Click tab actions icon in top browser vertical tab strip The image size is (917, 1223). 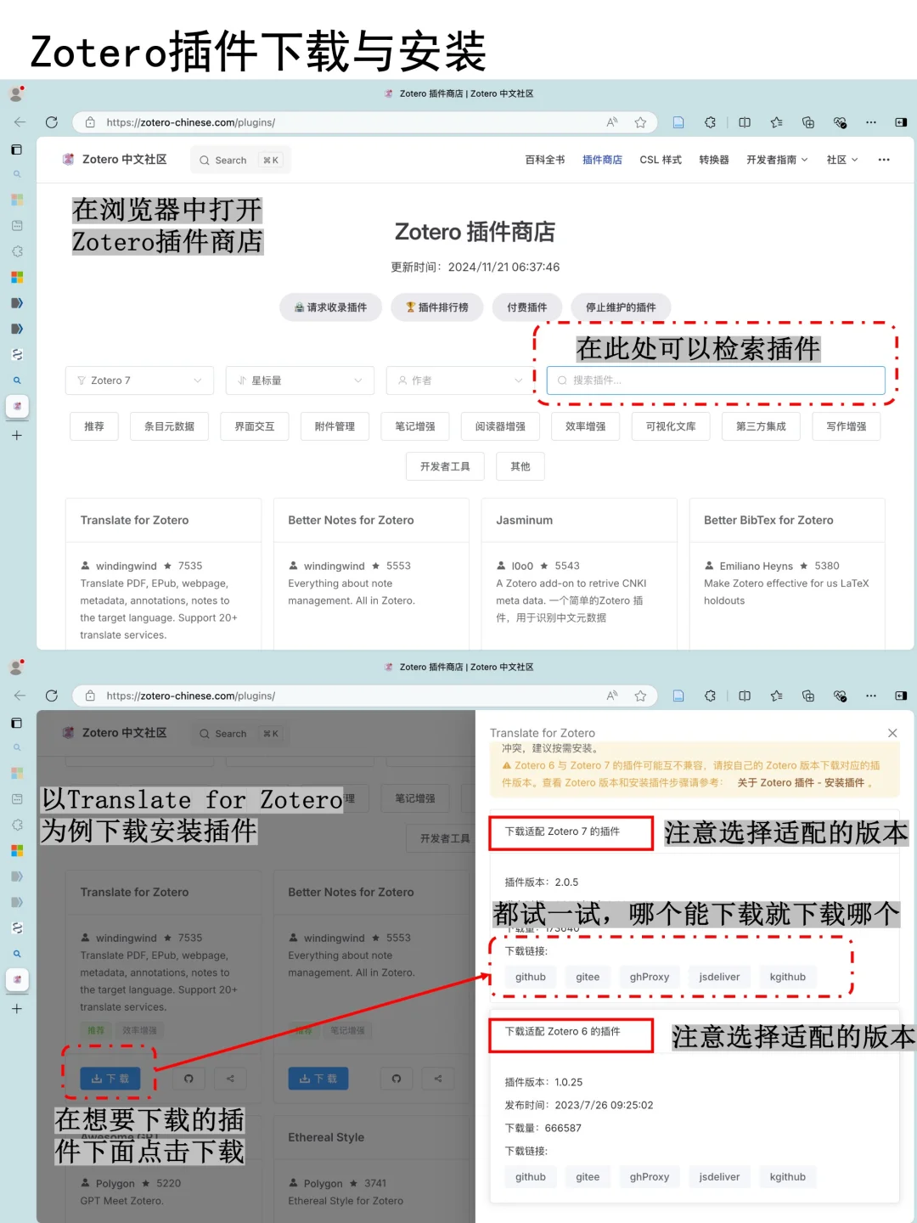click(16, 149)
